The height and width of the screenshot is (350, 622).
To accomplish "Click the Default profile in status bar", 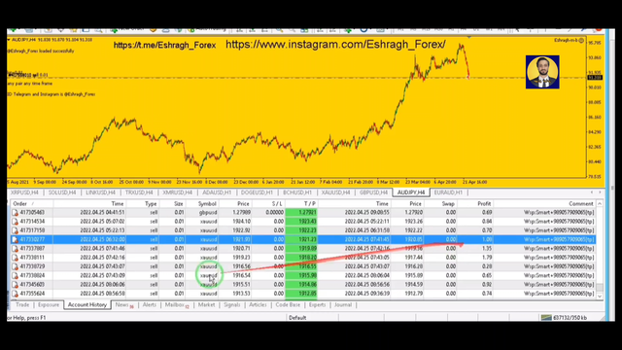I will (297, 318).
